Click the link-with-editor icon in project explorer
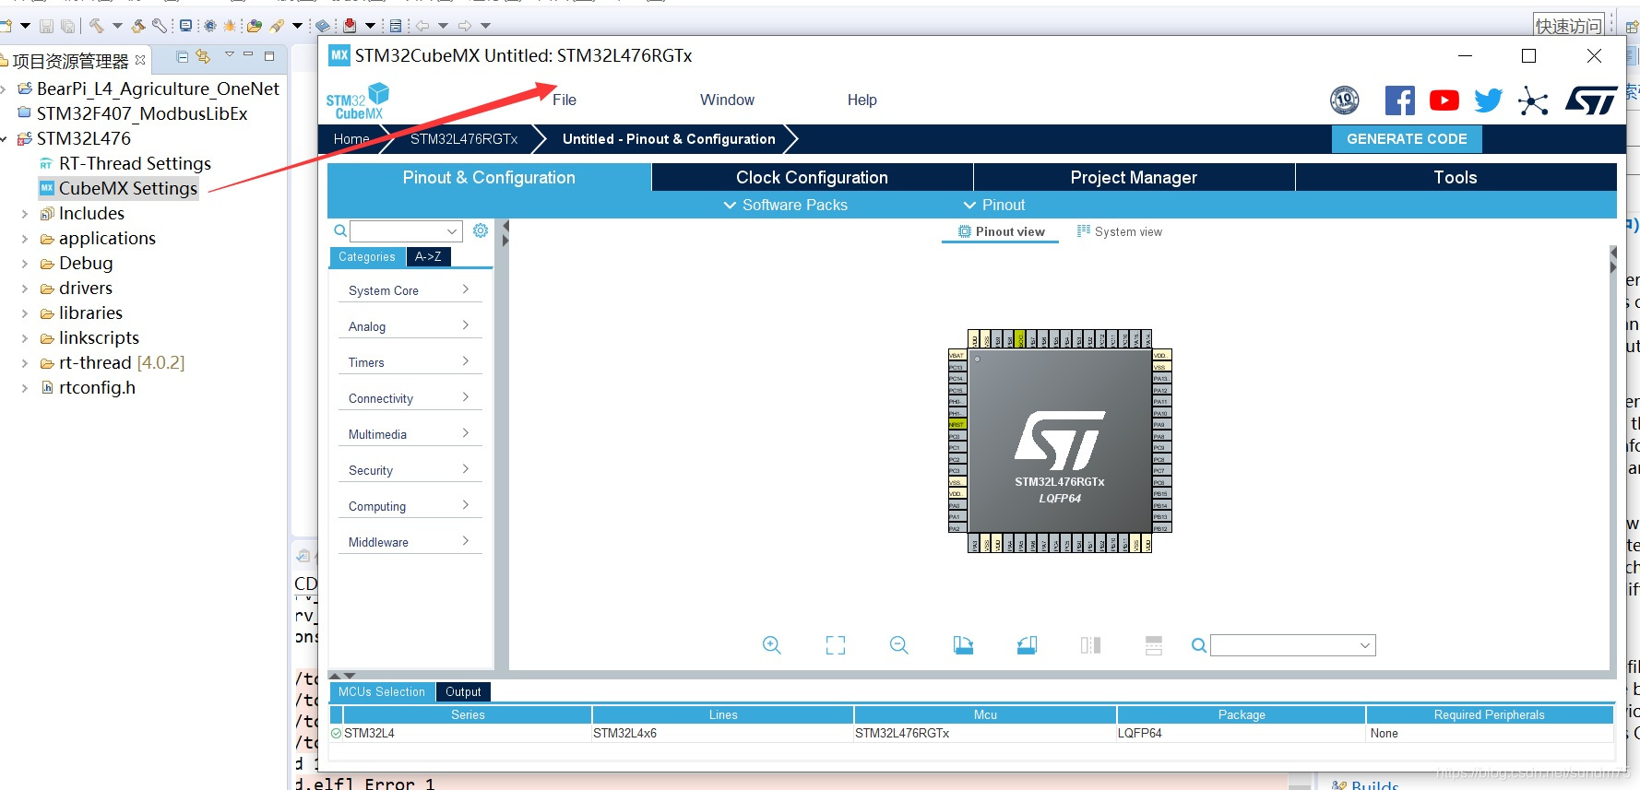The image size is (1640, 790). pyautogui.click(x=203, y=57)
